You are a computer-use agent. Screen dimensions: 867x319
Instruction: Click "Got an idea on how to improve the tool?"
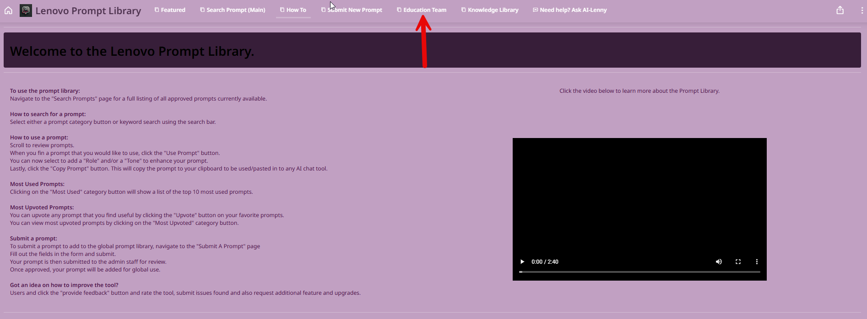64,285
